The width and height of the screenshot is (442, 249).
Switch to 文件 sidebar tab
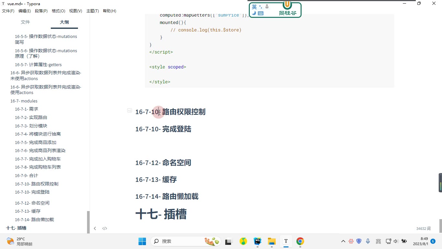[x=25, y=22]
